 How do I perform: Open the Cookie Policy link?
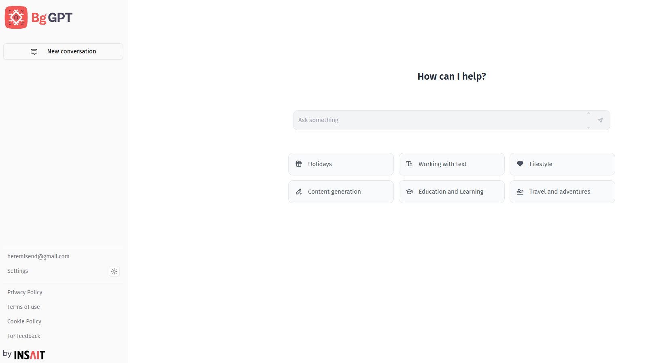tap(24, 321)
